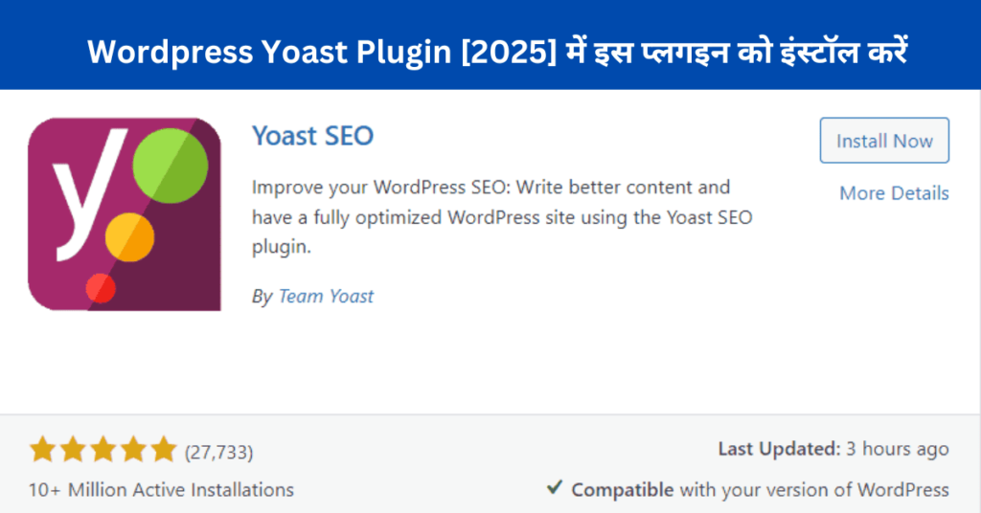Click the Last Updated label
Viewport: 981px width, 513px height.
point(778,449)
